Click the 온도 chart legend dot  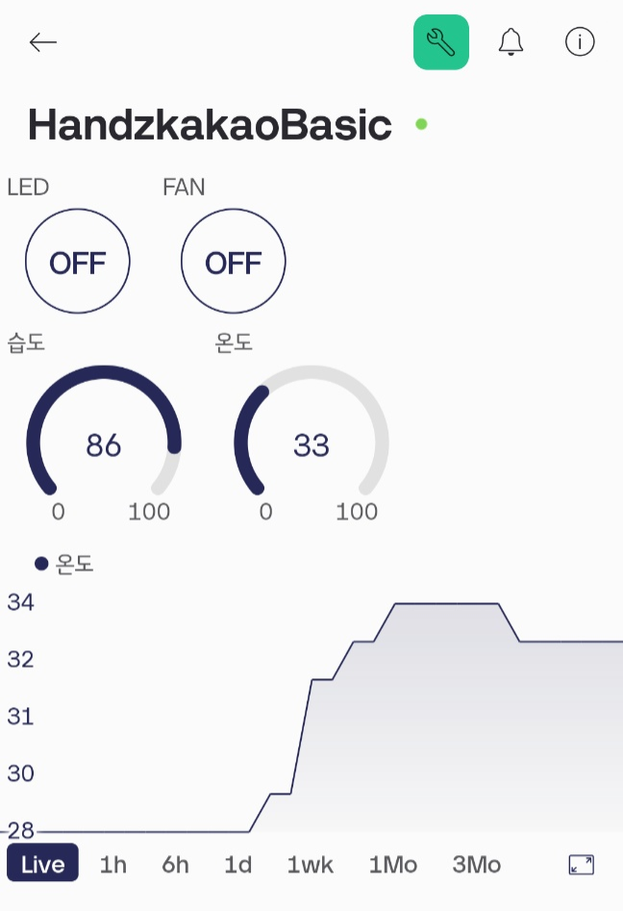(41, 564)
